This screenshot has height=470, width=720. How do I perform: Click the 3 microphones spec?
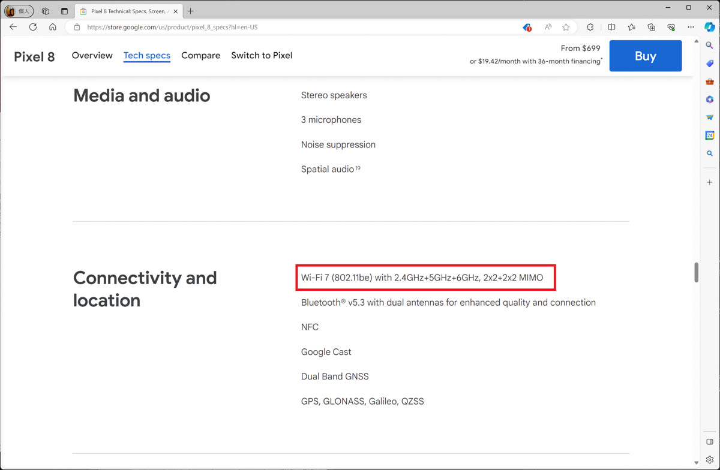(331, 120)
